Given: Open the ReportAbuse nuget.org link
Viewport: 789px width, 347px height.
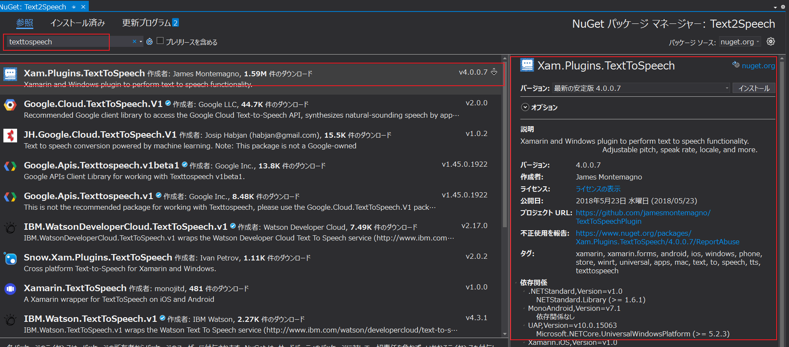Looking at the screenshot, I should 657,237.
